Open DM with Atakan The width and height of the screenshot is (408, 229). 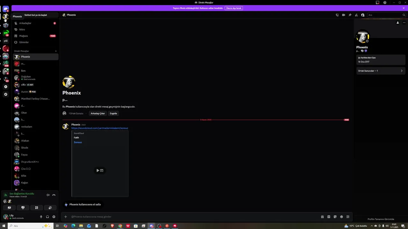pos(35,141)
